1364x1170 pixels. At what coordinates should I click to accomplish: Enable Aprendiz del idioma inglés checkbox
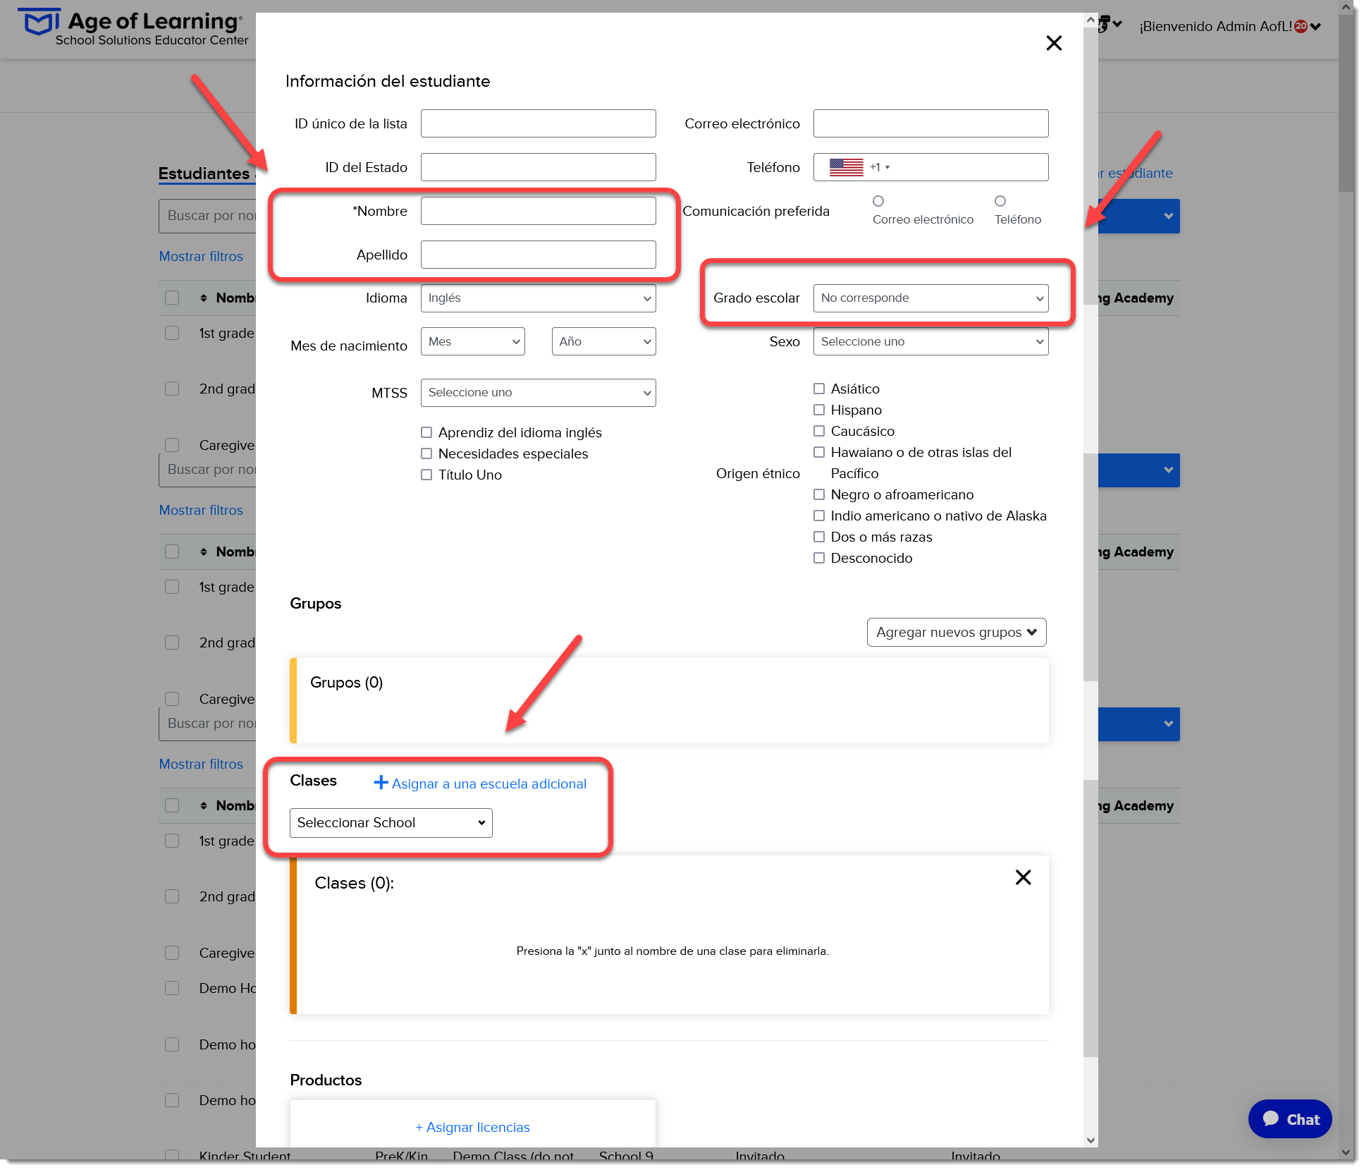[426, 432]
